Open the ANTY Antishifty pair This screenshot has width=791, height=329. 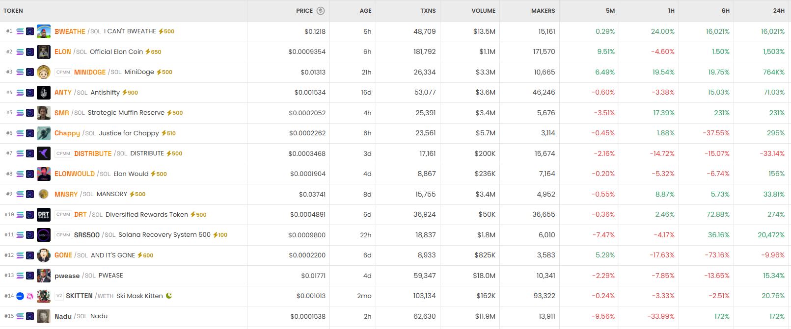point(87,92)
